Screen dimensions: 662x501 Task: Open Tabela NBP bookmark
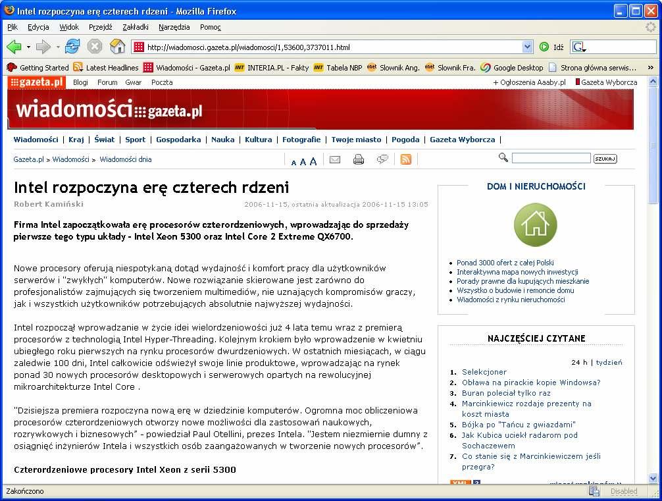click(338, 68)
